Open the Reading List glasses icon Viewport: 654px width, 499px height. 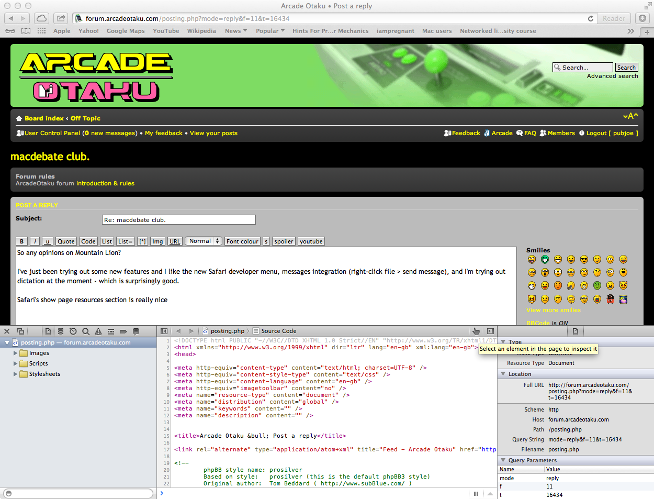(x=10, y=31)
